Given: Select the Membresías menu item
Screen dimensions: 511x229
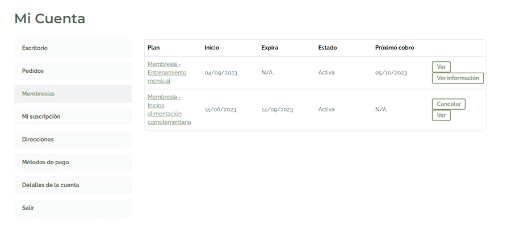Looking at the screenshot, I should click(x=73, y=94).
